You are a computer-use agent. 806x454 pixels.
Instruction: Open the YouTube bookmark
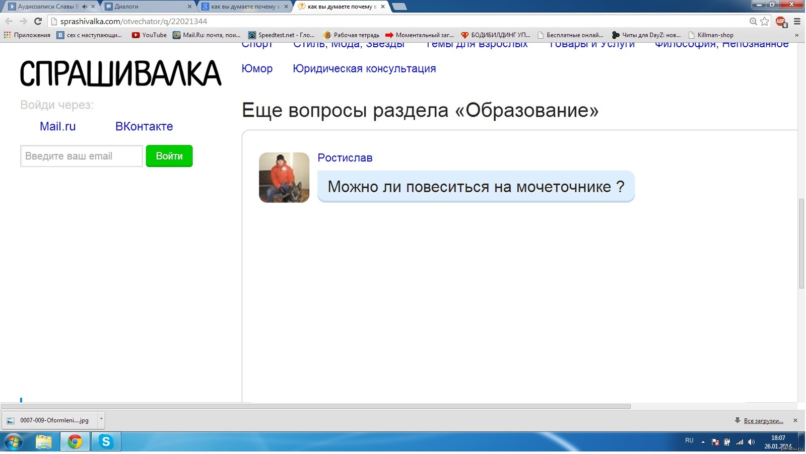pos(149,35)
